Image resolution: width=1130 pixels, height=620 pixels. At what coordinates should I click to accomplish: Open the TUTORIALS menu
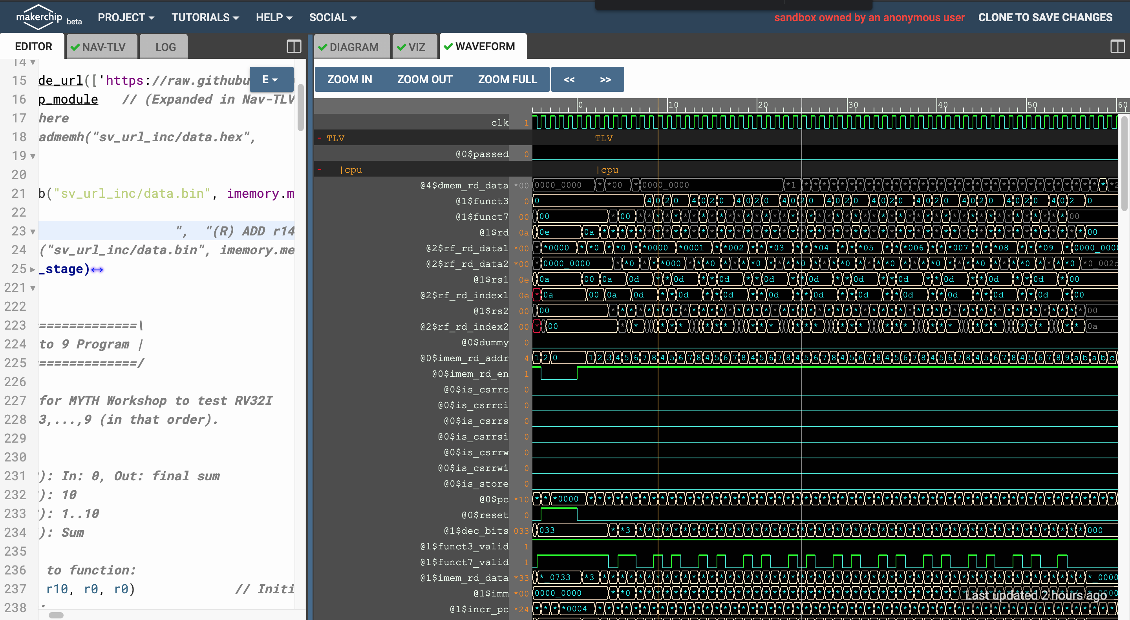pos(205,18)
